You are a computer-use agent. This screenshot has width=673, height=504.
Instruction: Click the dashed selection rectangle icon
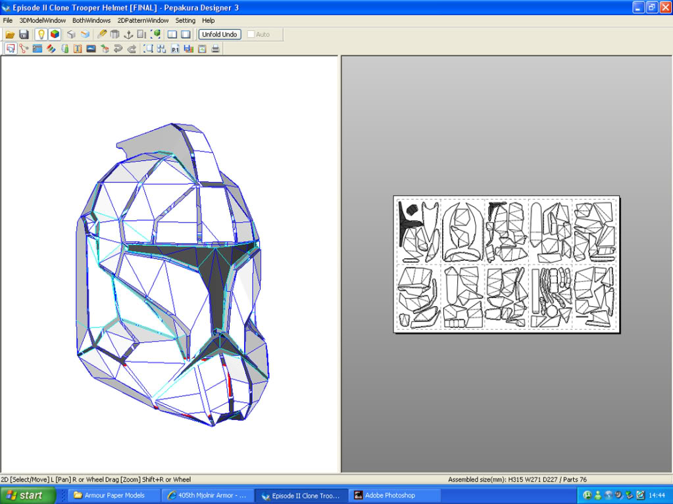tap(148, 49)
